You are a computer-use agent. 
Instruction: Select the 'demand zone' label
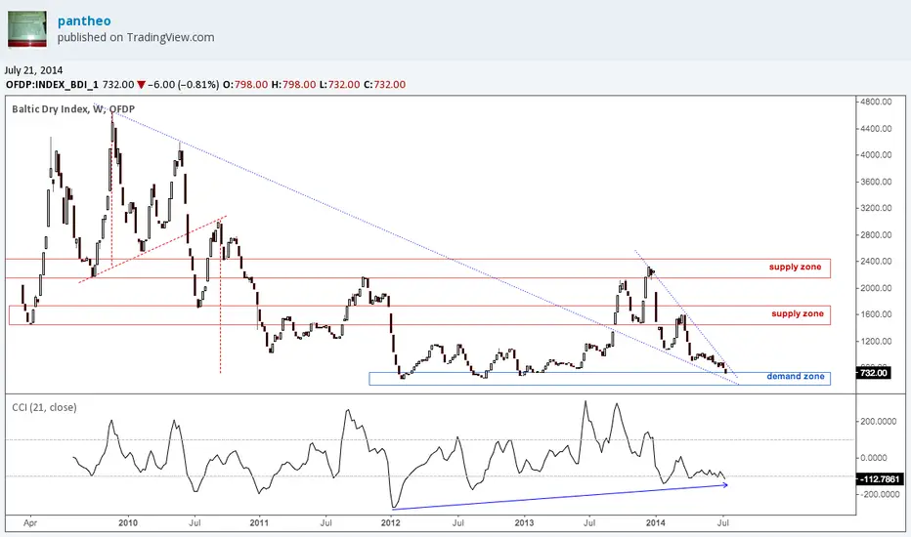tap(796, 376)
